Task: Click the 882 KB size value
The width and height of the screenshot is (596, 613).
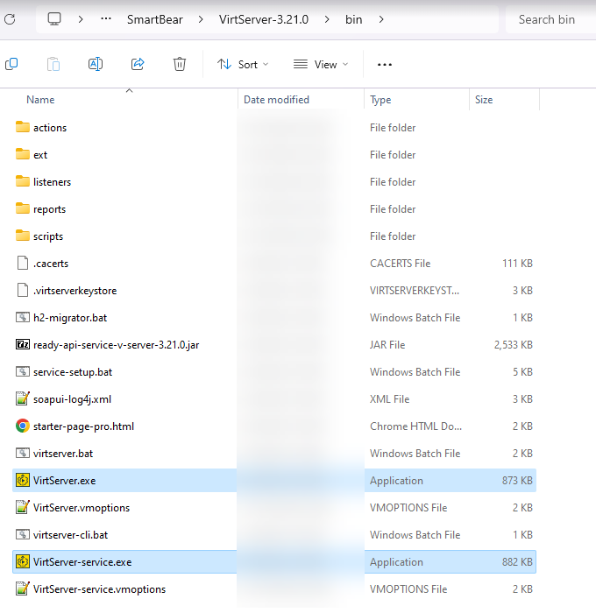Action: click(x=517, y=562)
